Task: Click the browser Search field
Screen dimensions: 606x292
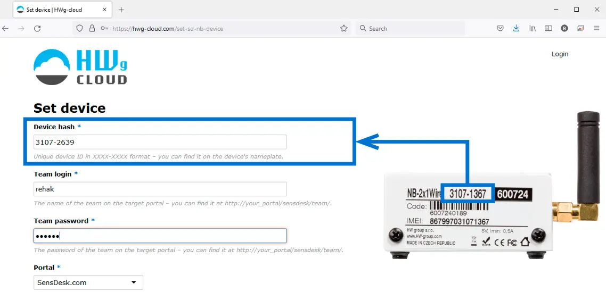Action: [x=410, y=29]
